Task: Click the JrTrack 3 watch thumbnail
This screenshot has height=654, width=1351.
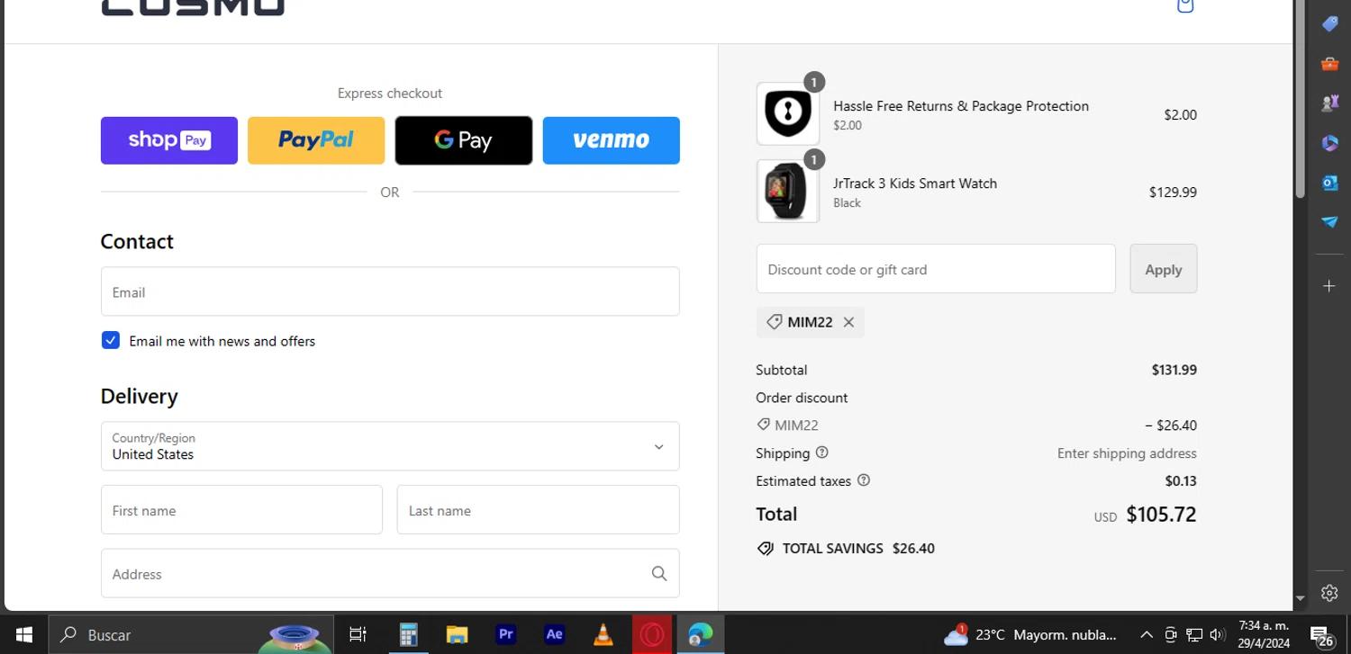Action: pyautogui.click(x=787, y=192)
